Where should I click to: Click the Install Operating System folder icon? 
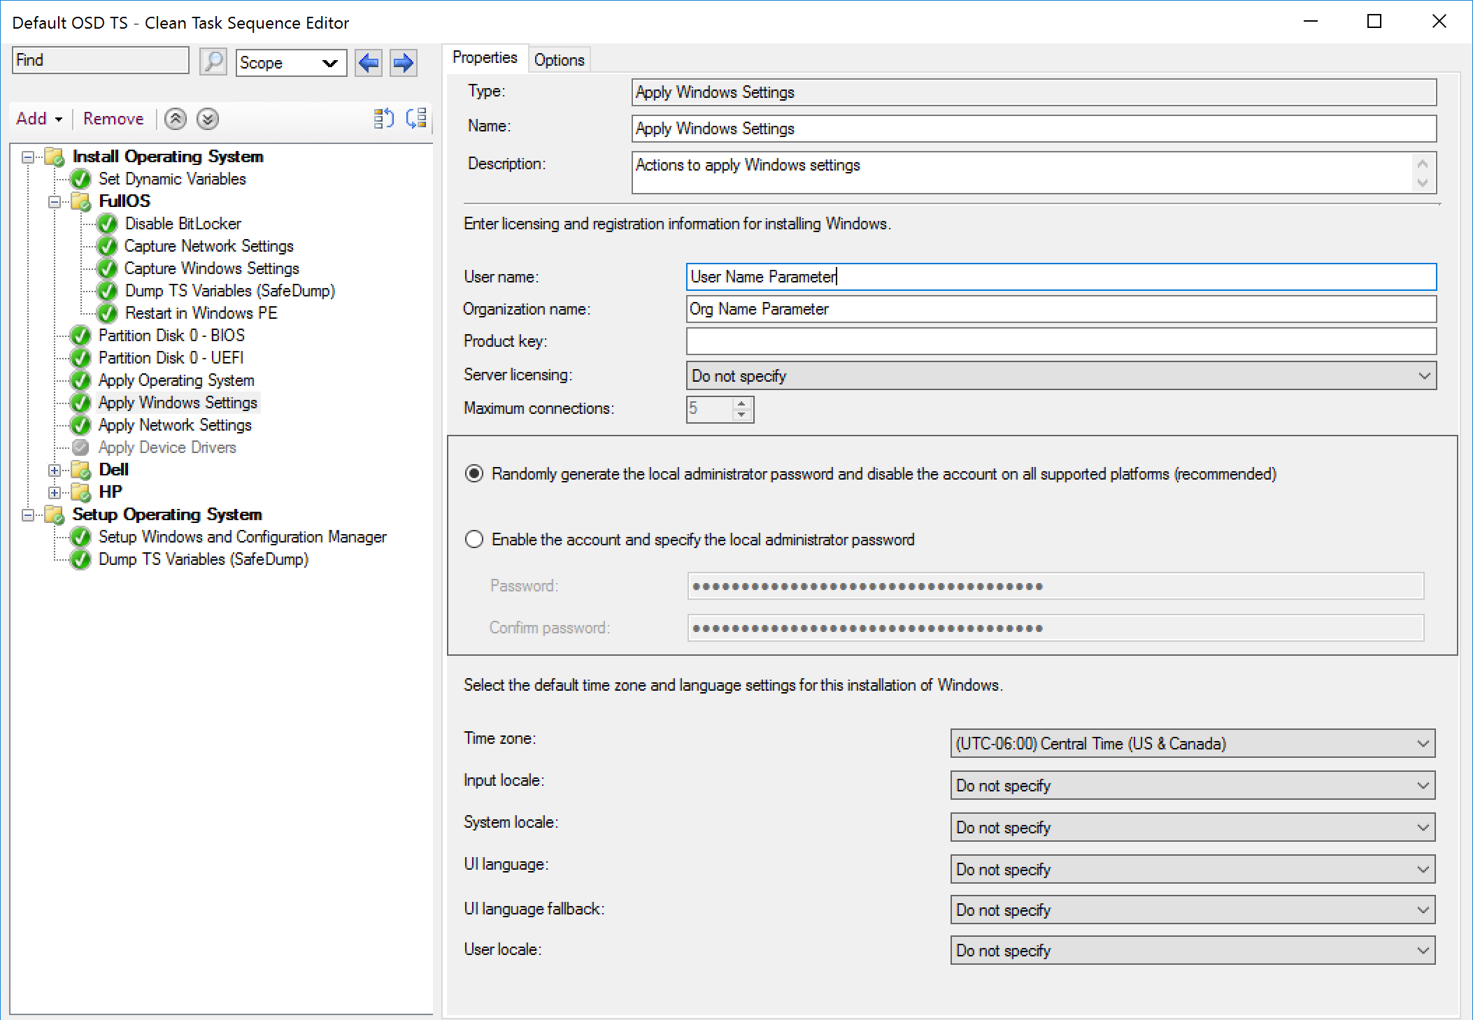pos(55,157)
